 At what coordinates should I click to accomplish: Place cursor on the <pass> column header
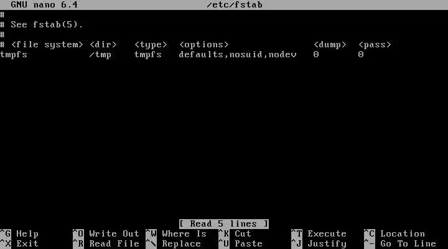[x=375, y=45]
